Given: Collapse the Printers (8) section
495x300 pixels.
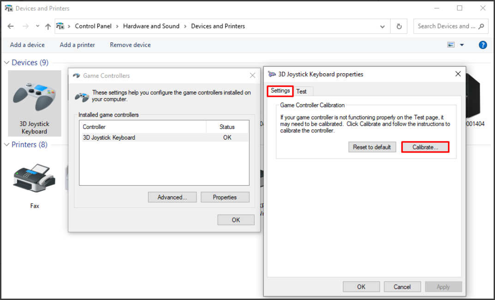Looking at the screenshot, I should tap(6, 144).
